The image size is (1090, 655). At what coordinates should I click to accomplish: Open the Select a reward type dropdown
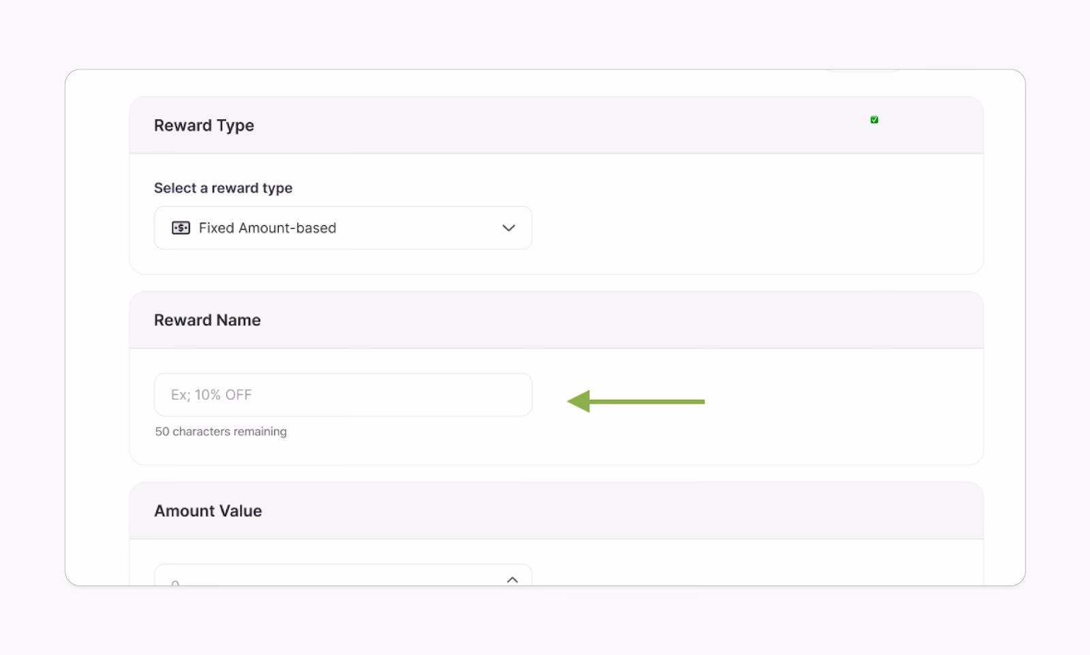[x=343, y=228]
